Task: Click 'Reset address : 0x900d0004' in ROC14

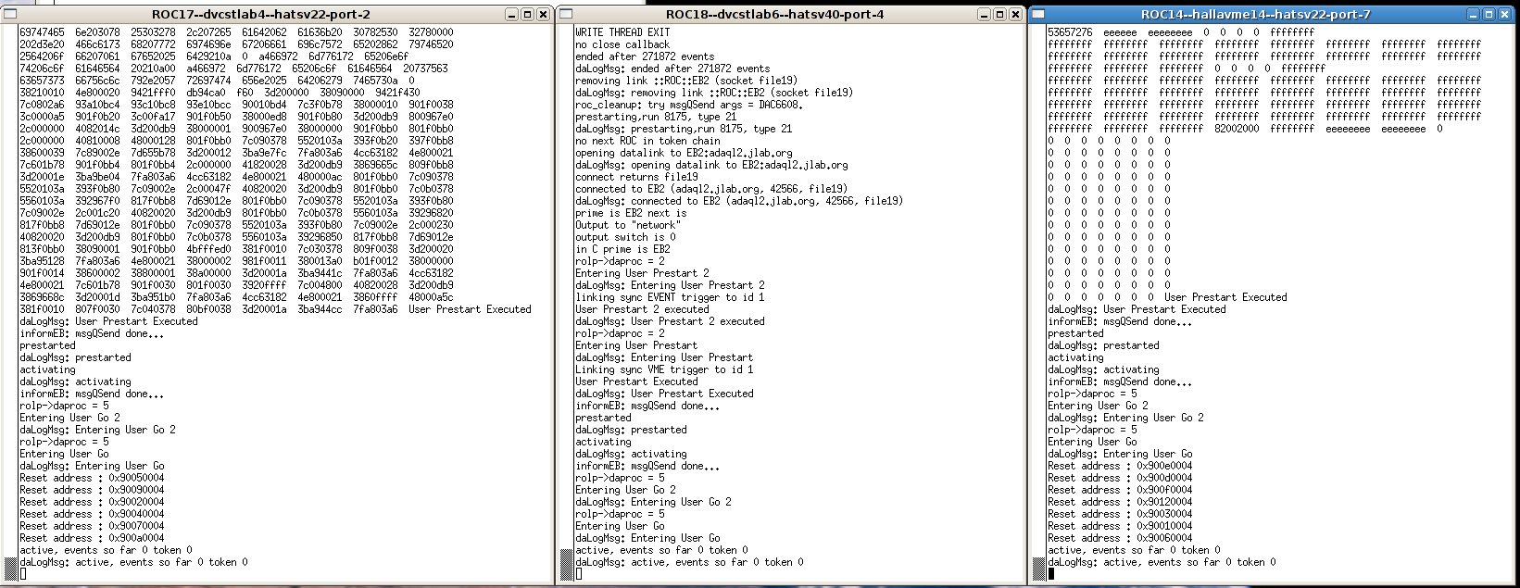Action: point(1120,478)
